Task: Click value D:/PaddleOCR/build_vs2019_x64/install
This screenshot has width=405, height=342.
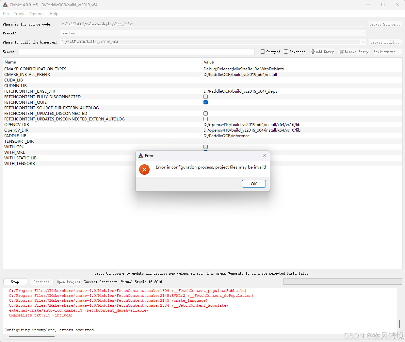Action: click(240, 75)
